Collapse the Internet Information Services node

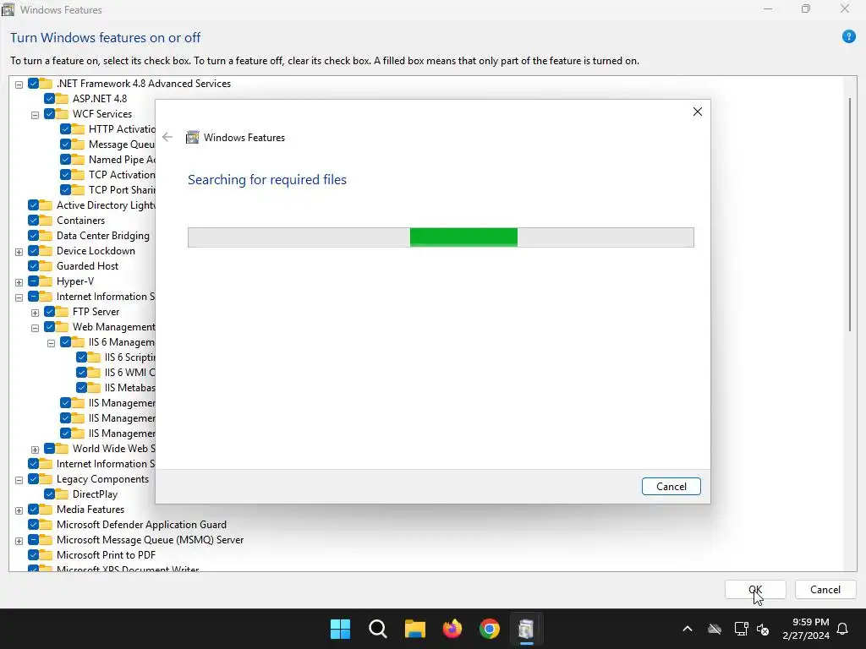tap(19, 297)
